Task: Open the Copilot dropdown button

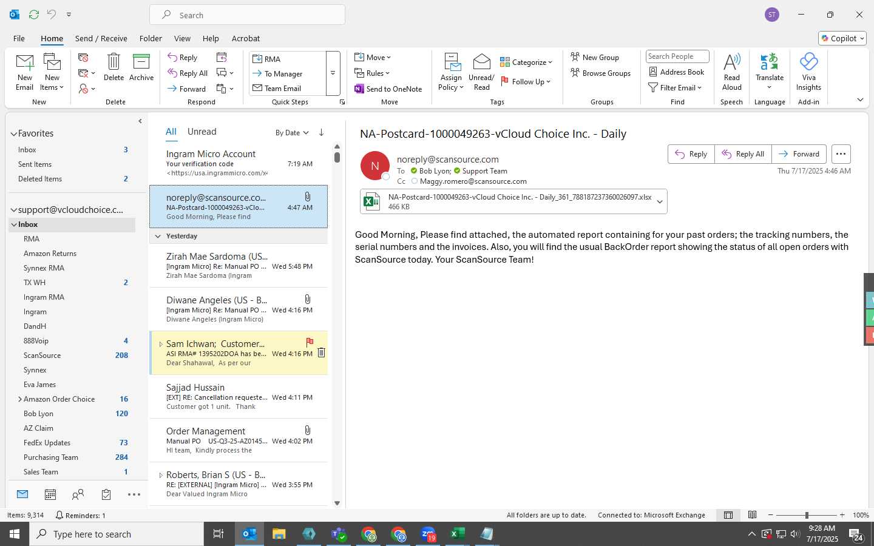Action: [x=842, y=38]
